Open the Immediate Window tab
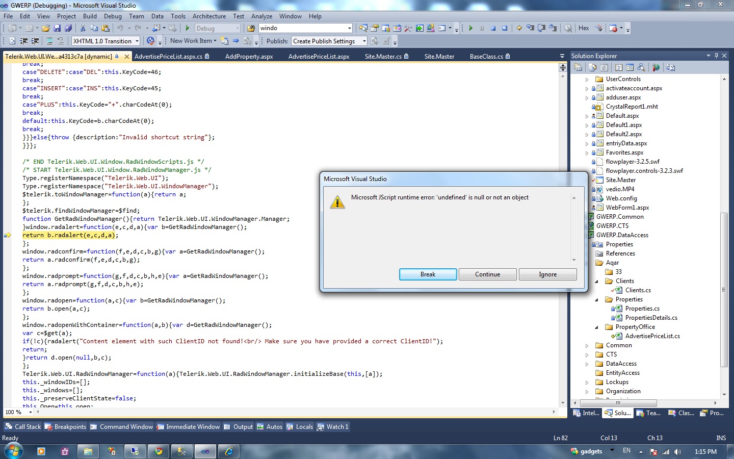734x459 pixels. coord(188,427)
